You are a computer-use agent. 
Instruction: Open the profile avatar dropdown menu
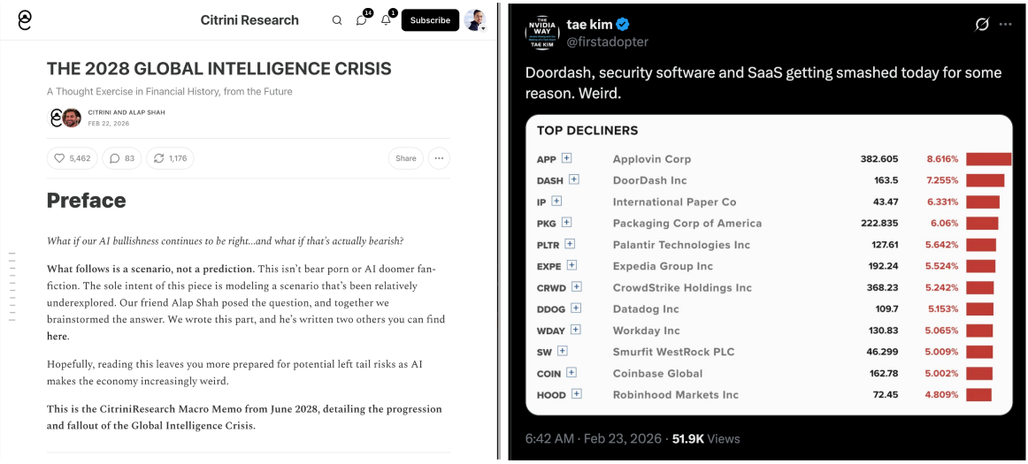[476, 20]
